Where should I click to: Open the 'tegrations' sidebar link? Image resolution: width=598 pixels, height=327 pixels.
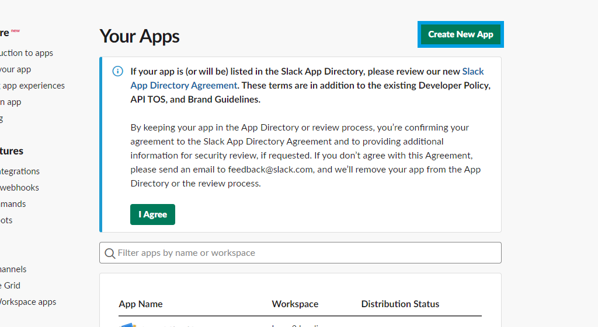coord(20,171)
